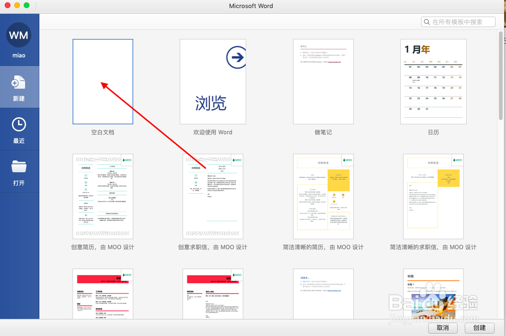Choose the calendar template
Screen dimensions: 506x336
(x=433, y=82)
